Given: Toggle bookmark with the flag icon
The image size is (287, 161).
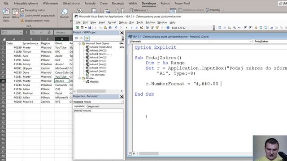Looking at the screenshot, I should [272, 28].
